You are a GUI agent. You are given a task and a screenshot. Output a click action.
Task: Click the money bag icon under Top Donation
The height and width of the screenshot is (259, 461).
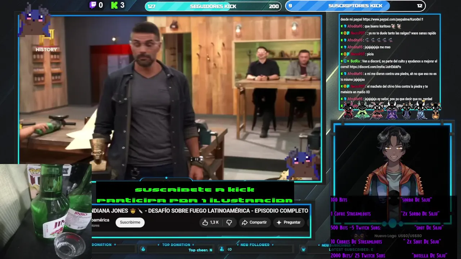pos(143,249)
